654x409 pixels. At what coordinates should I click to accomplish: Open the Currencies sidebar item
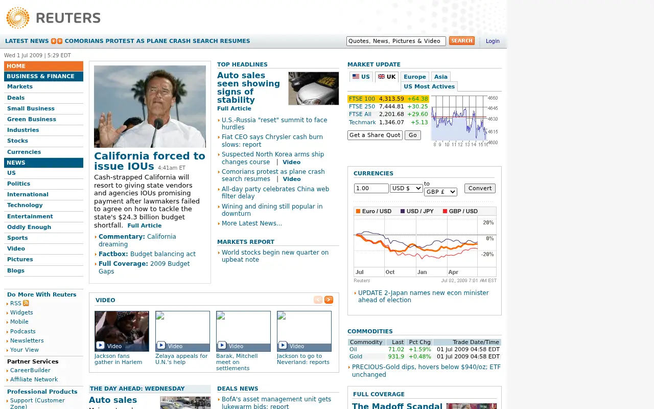pyautogui.click(x=24, y=152)
